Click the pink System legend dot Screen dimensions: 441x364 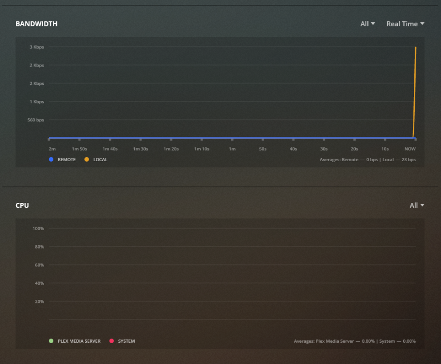coord(111,341)
